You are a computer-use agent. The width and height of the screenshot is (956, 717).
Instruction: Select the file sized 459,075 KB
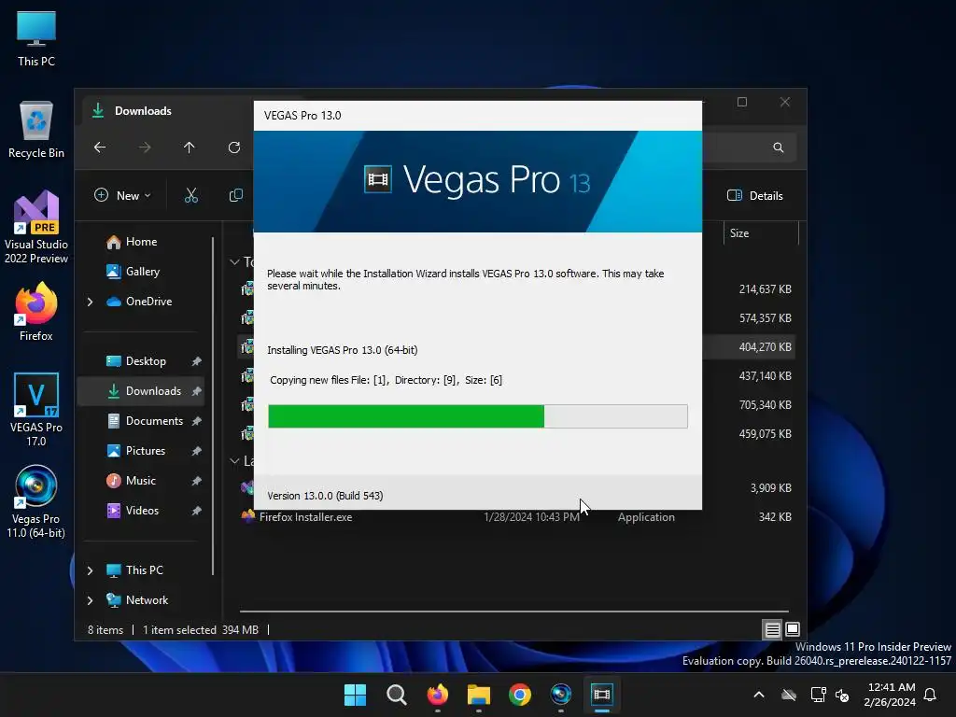pos(766,433)
